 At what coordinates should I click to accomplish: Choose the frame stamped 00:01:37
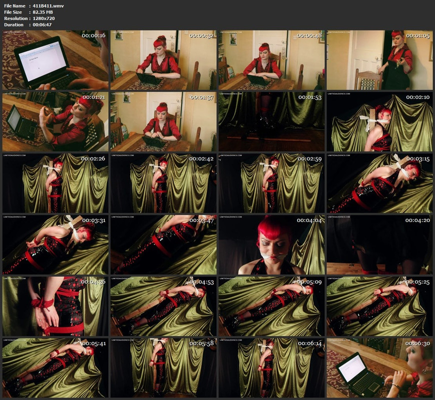[163, 121]
